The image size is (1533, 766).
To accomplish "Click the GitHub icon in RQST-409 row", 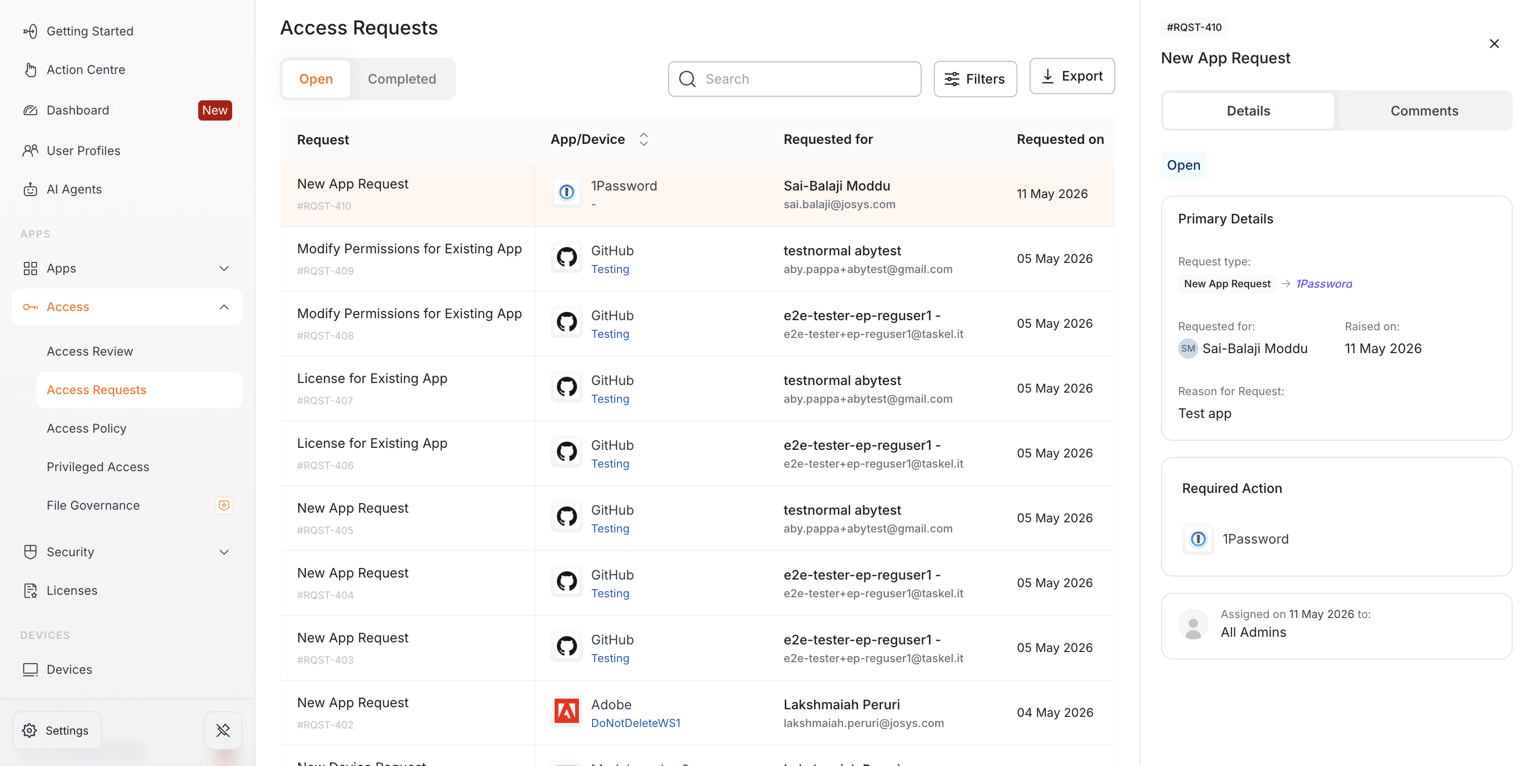I will 567,257.
